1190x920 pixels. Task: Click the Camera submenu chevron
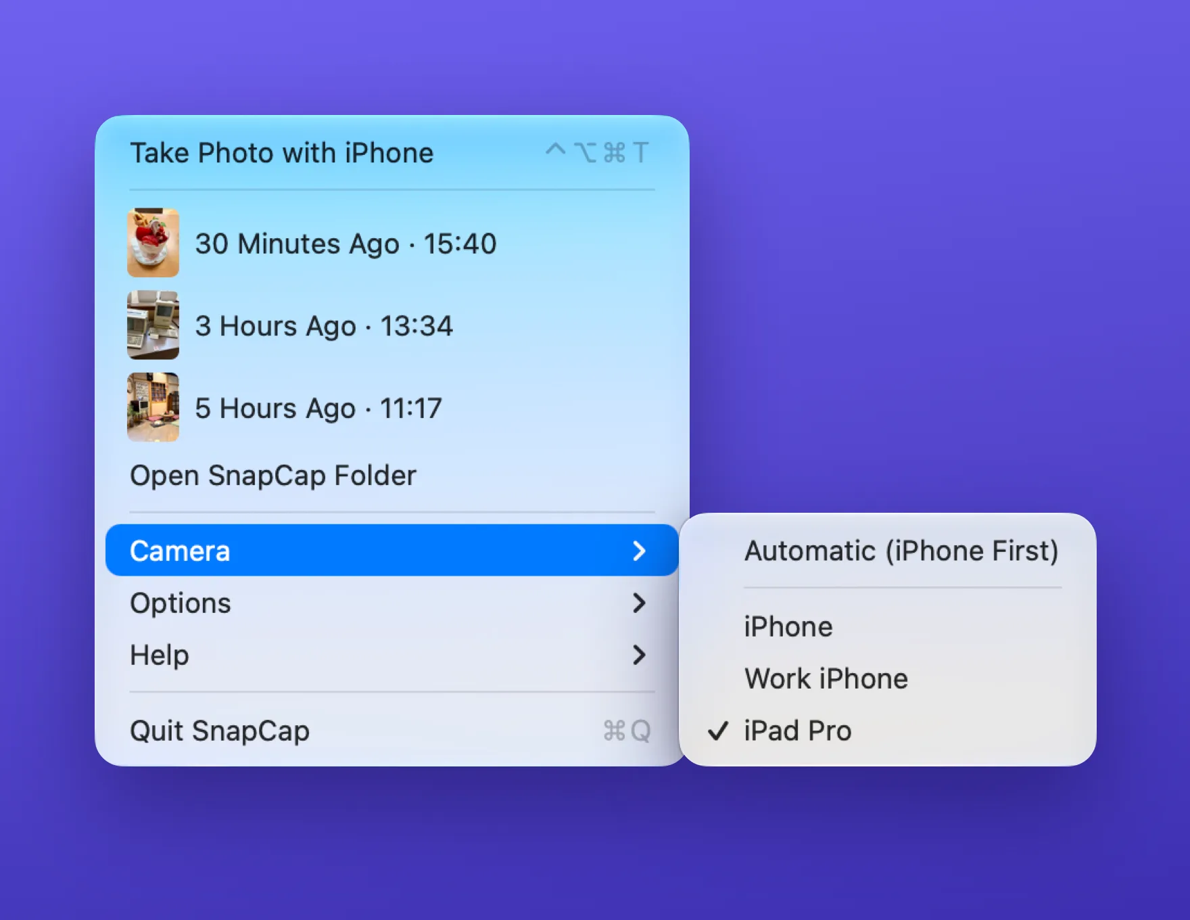click(x=639, y=551)
